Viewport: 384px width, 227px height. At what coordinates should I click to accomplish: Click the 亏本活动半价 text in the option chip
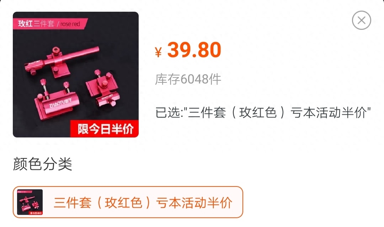click(x=194, y=202)
